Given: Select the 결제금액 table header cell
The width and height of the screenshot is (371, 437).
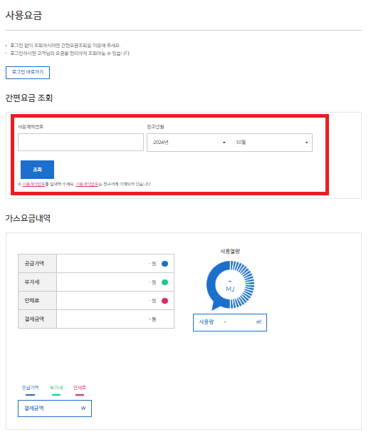Looking at the screenshot, I should point(37,319).
